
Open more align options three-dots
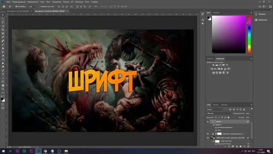tap(96, 7)
